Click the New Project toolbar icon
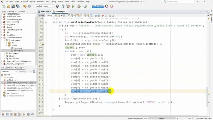 [8, 6]
